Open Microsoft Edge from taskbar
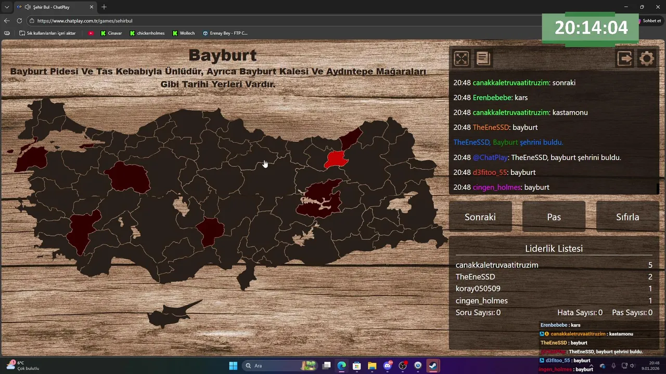Screen dimensions: 666x374 pos(341,366)
